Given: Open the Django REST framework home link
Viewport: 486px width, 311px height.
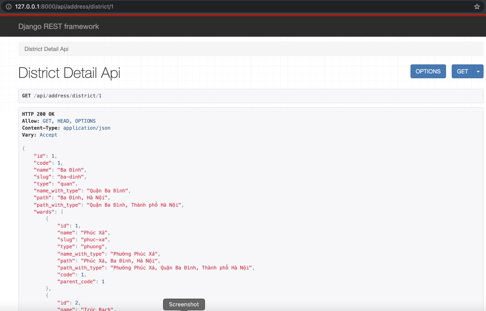Looking at the screenshot, I should pyautogui.click(x=59, y=26).
